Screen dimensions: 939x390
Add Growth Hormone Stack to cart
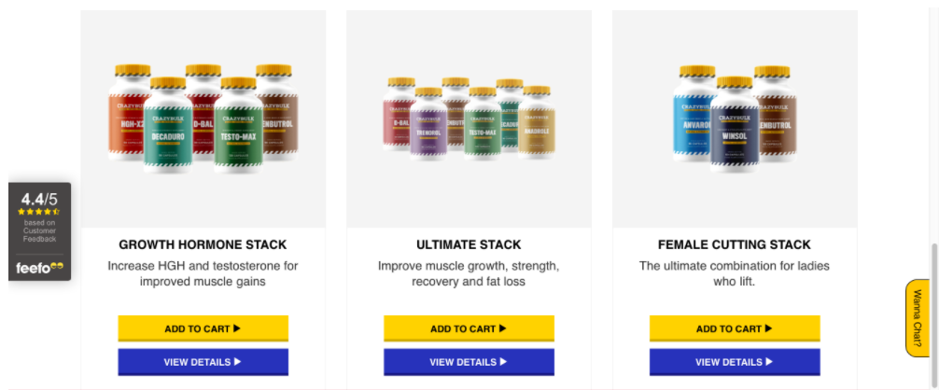pos(203,328)
